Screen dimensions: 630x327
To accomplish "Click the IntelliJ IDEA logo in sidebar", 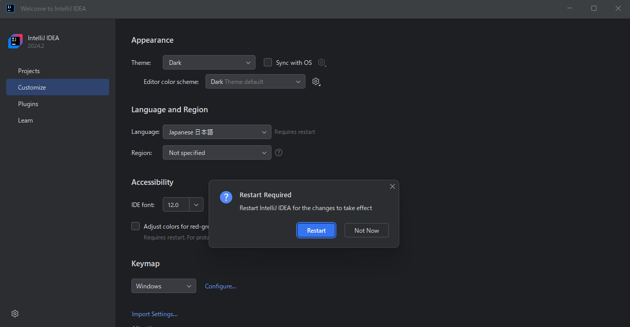I will (x=15, y=41).
